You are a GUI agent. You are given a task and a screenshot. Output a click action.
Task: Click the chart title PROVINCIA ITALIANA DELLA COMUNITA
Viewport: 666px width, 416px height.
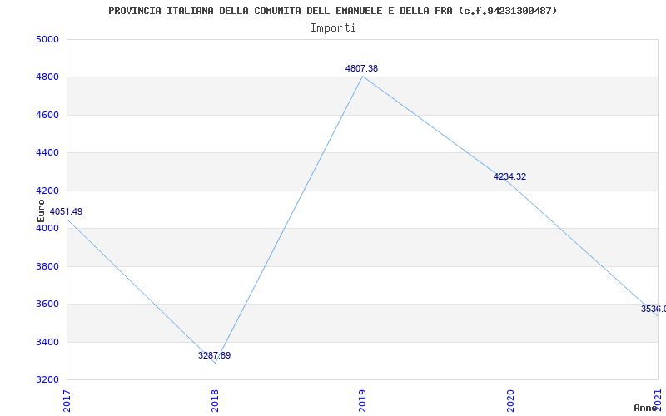click(332, 11)
